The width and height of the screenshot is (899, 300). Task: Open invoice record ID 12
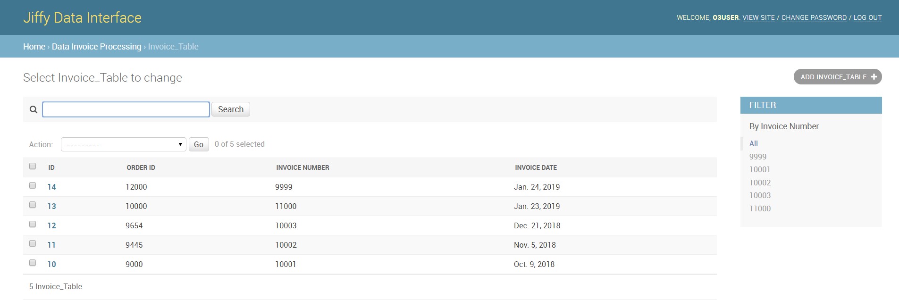(x=51, y=225)
